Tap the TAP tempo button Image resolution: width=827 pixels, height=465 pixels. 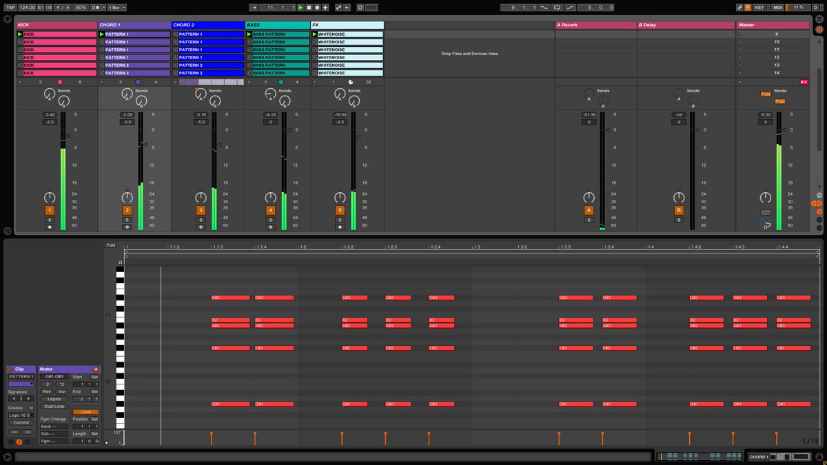[x=10, y=7]
